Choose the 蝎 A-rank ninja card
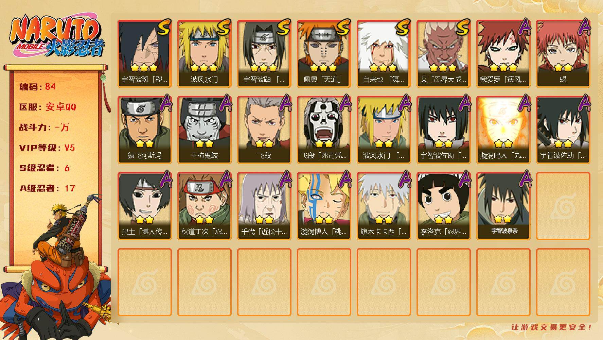The image size is (603, 340). [x=563, y=54]
